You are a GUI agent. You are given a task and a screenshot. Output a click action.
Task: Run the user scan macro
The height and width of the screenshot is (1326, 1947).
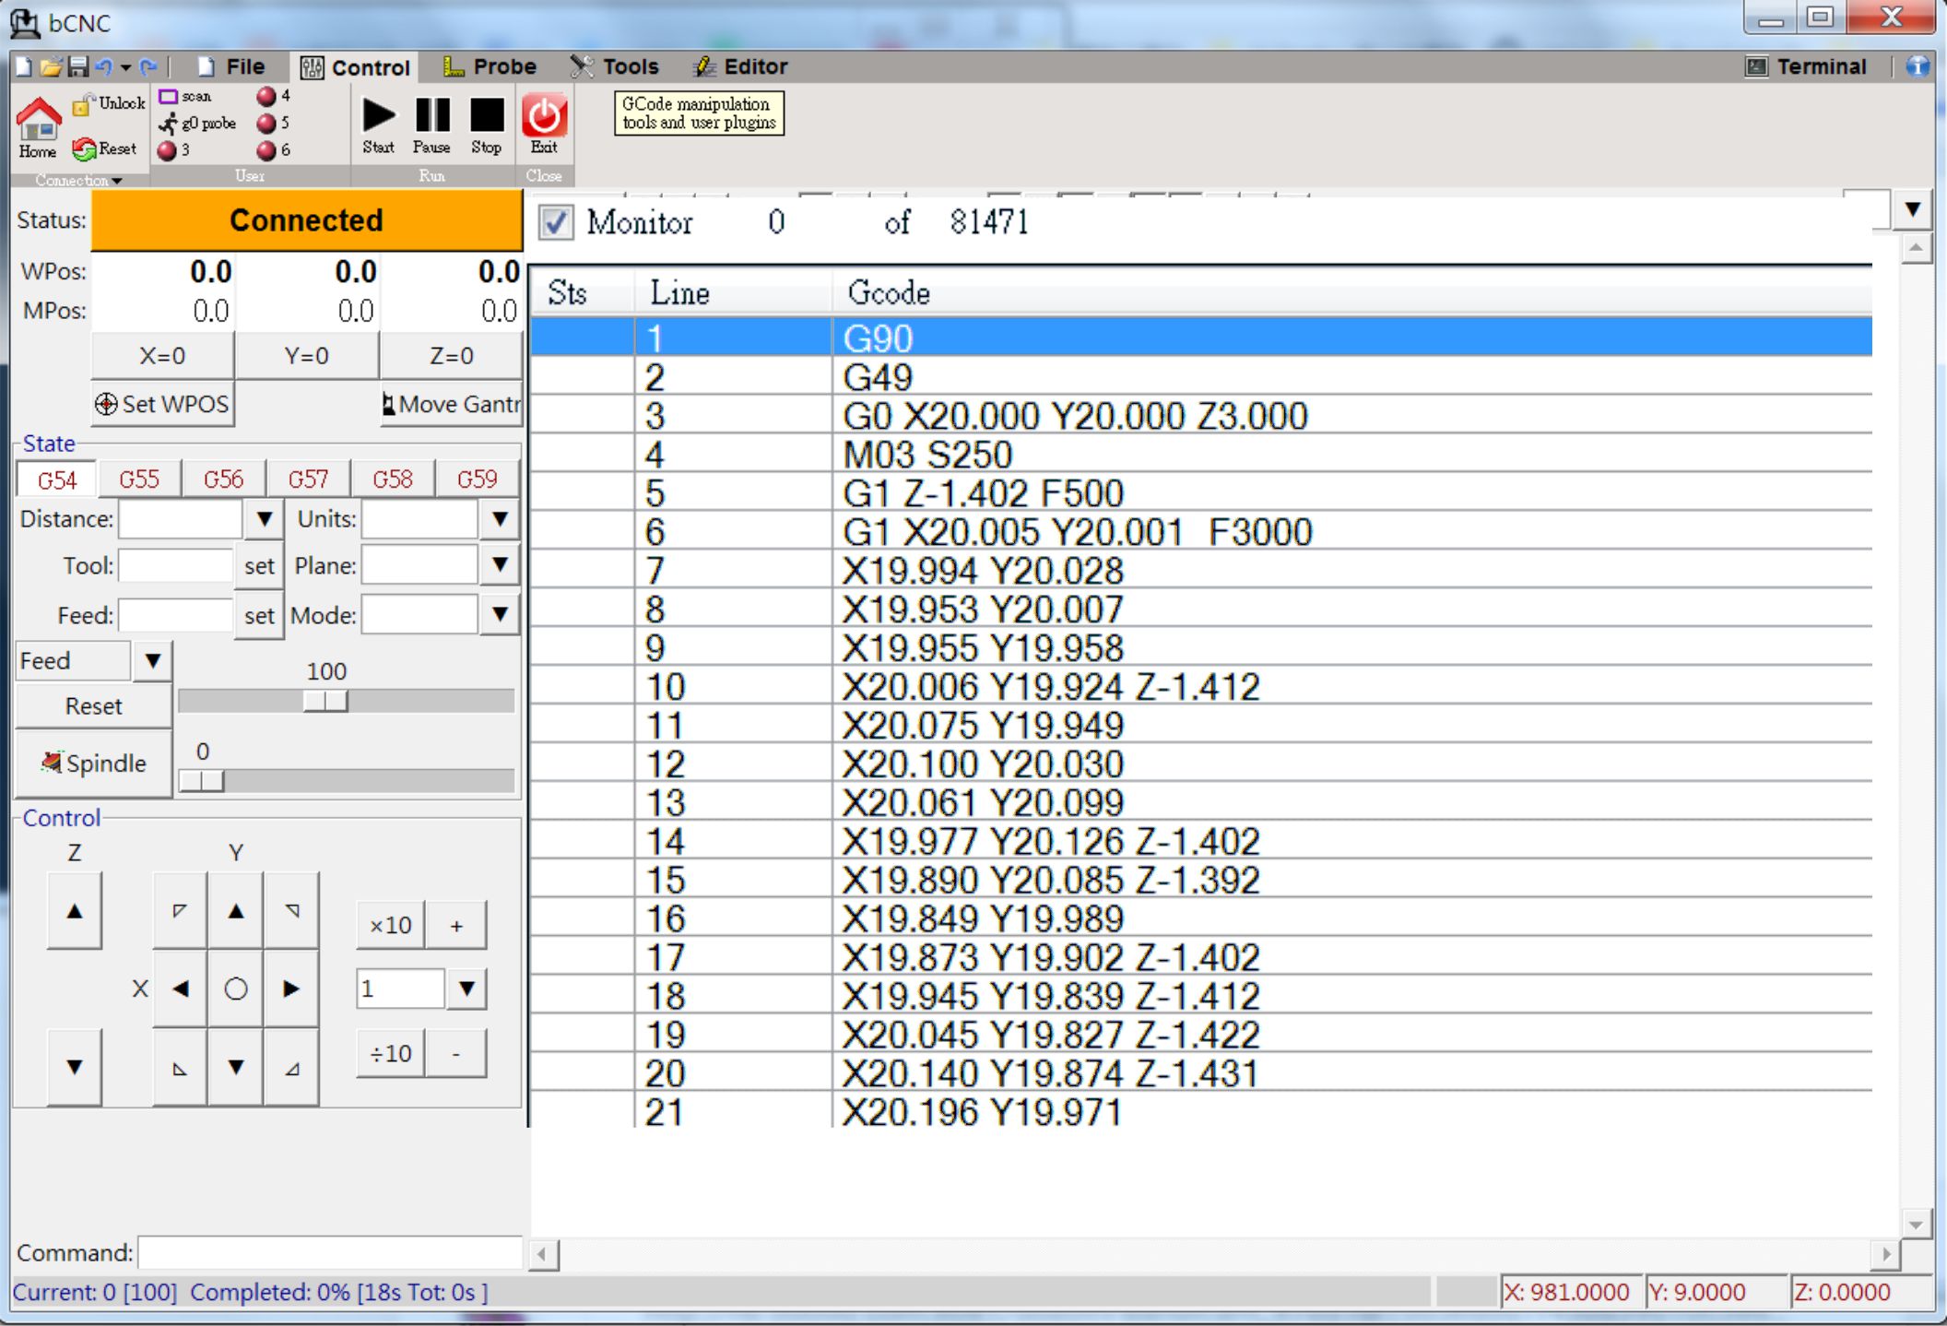[185, 96]
